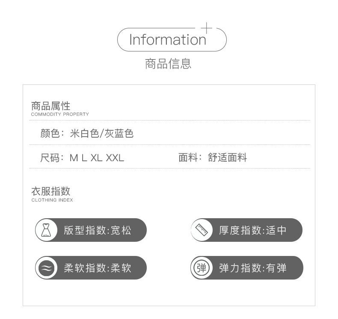338x319 pixels.
Task: Click the 商品信息 subtitle
Action: 168,64
